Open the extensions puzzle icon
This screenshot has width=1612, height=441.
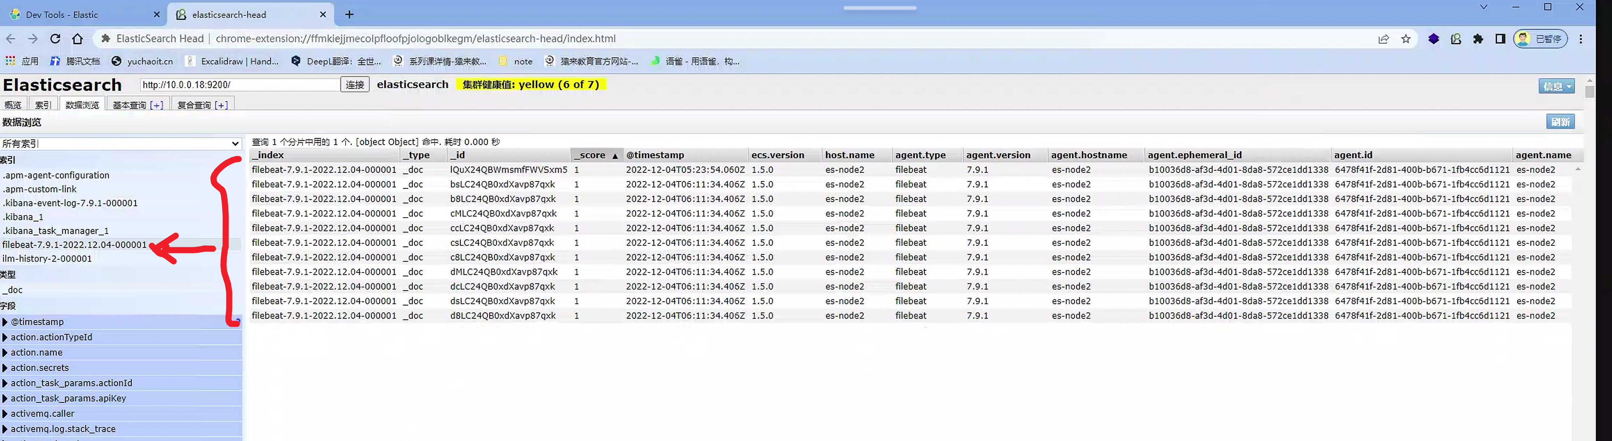coord(1478,39)
